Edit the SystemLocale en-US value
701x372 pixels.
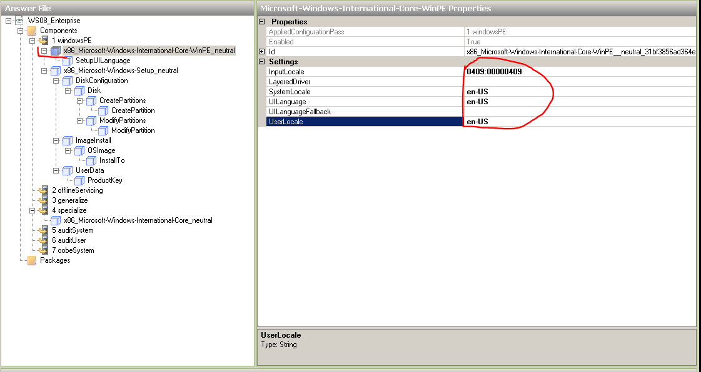(580, 92)
